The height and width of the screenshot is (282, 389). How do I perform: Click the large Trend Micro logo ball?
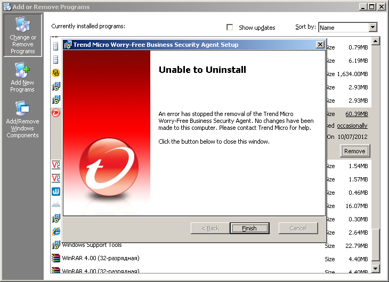click(109, 167)
